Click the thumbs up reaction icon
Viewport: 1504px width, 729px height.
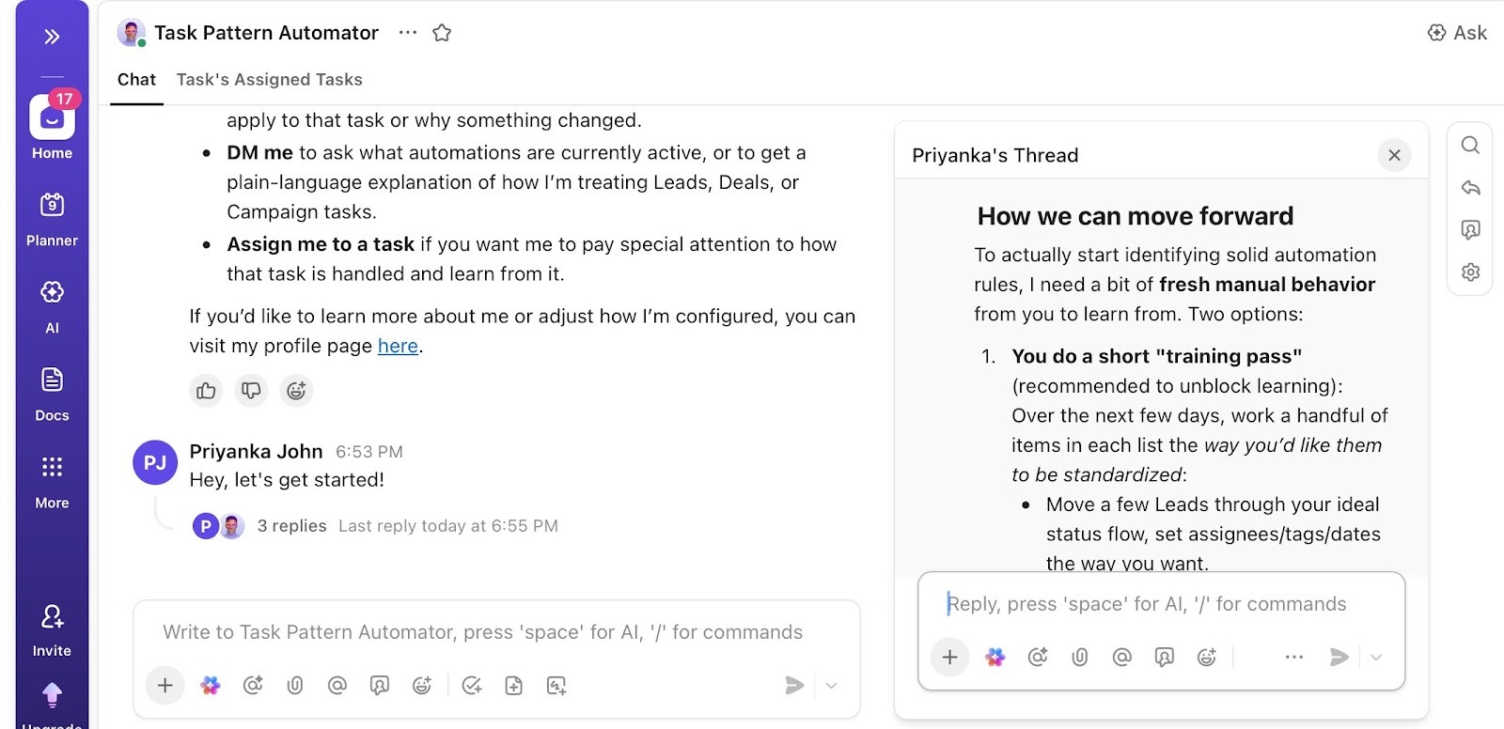coord(206,391)
